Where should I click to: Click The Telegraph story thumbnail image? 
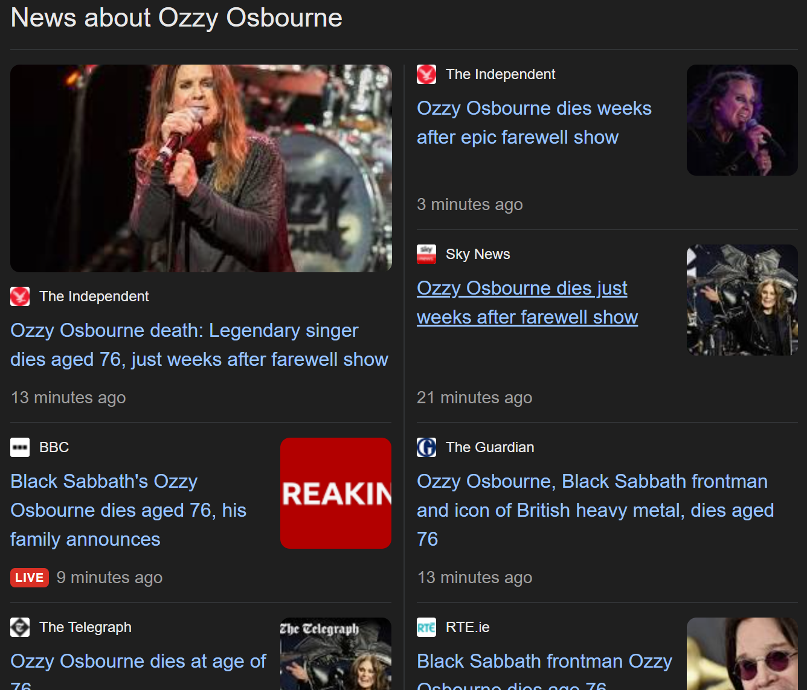(x=336, y=654)
